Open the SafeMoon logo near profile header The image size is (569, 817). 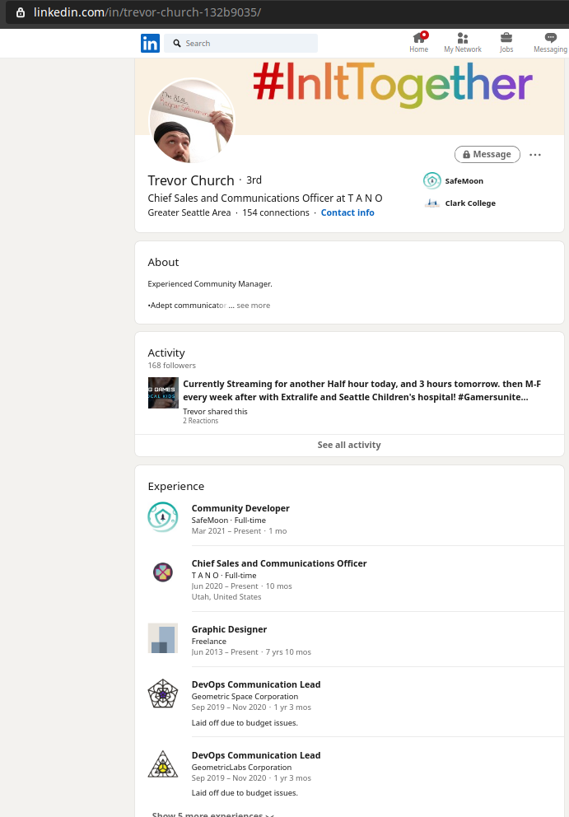[x=432, y=181]
